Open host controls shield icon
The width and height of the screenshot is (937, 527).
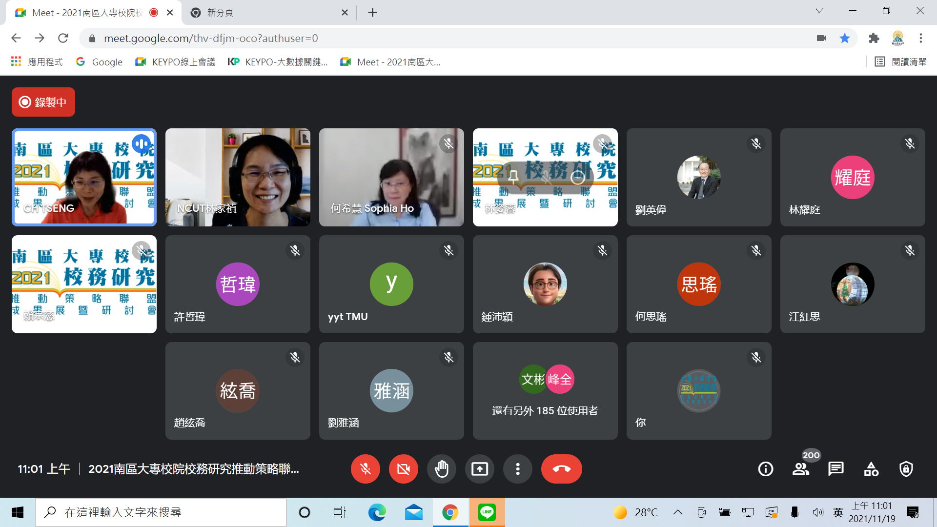[906, 469]
